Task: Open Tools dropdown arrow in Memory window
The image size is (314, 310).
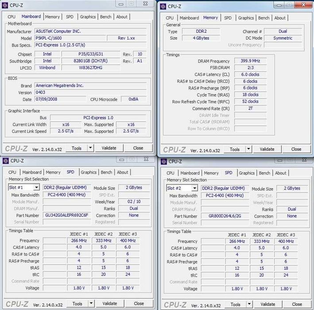Action: 248,149
